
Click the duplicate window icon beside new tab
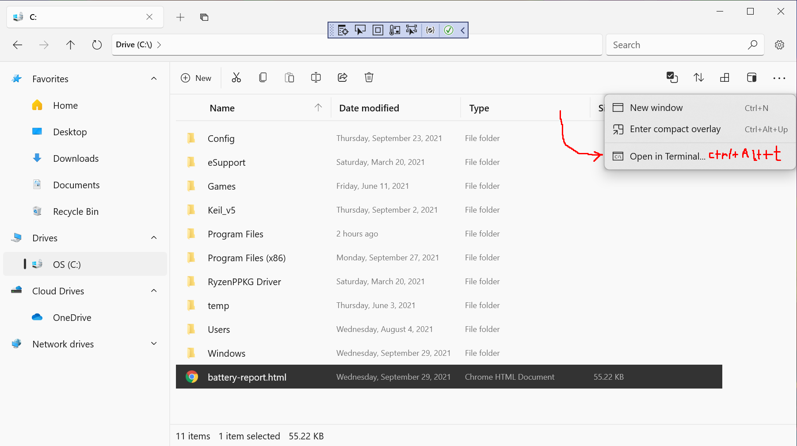204,17
